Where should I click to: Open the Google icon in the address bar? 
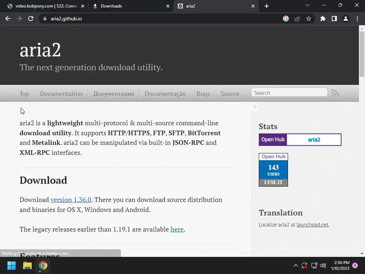[286, 19]
